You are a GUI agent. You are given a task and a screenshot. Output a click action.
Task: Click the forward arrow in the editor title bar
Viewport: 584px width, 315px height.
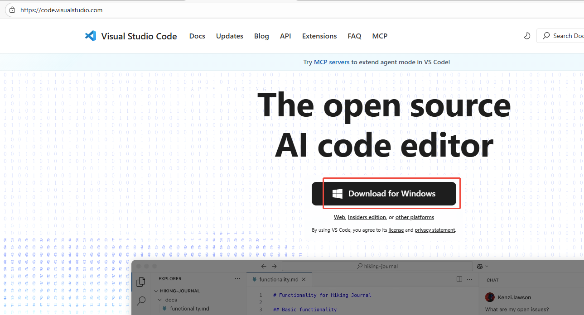click(275, 267)
